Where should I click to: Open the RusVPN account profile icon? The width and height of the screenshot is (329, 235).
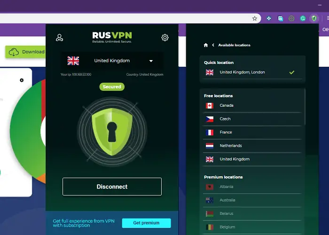tap(59, 38)
